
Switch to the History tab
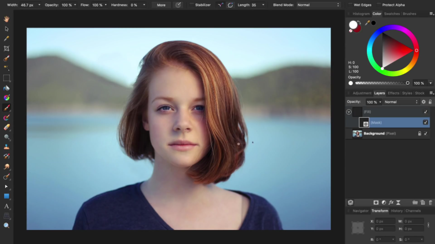click(396, 211)
